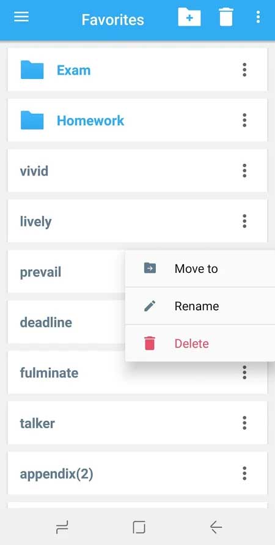Screen dimensions: 275x545
Task: Open the Exam folder icon
Action: point(32,70)
